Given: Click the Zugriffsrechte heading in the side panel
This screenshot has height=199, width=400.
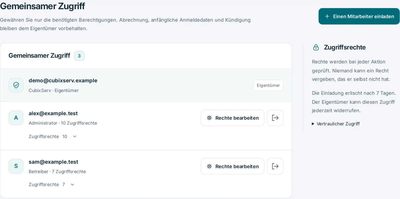Looking at the screenshot, I should pos(345,47).
